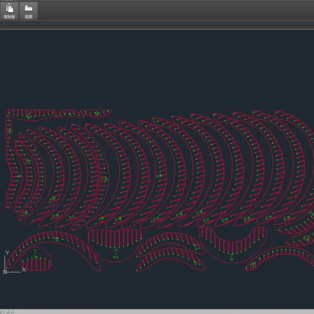Viewport: 314px width, 314px height.
Task: Pick the Z-17 part label
Action: [x=156, y=219]
